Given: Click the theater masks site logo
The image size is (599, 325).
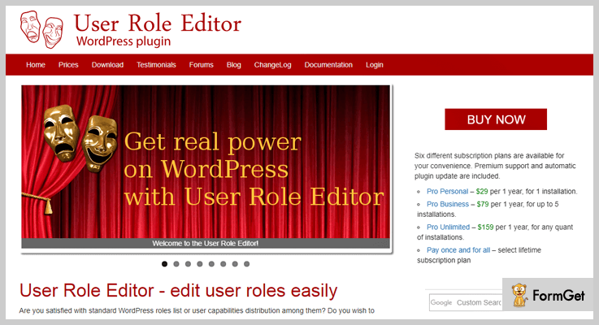Looking at the screenshot, I should click(41, 29).
